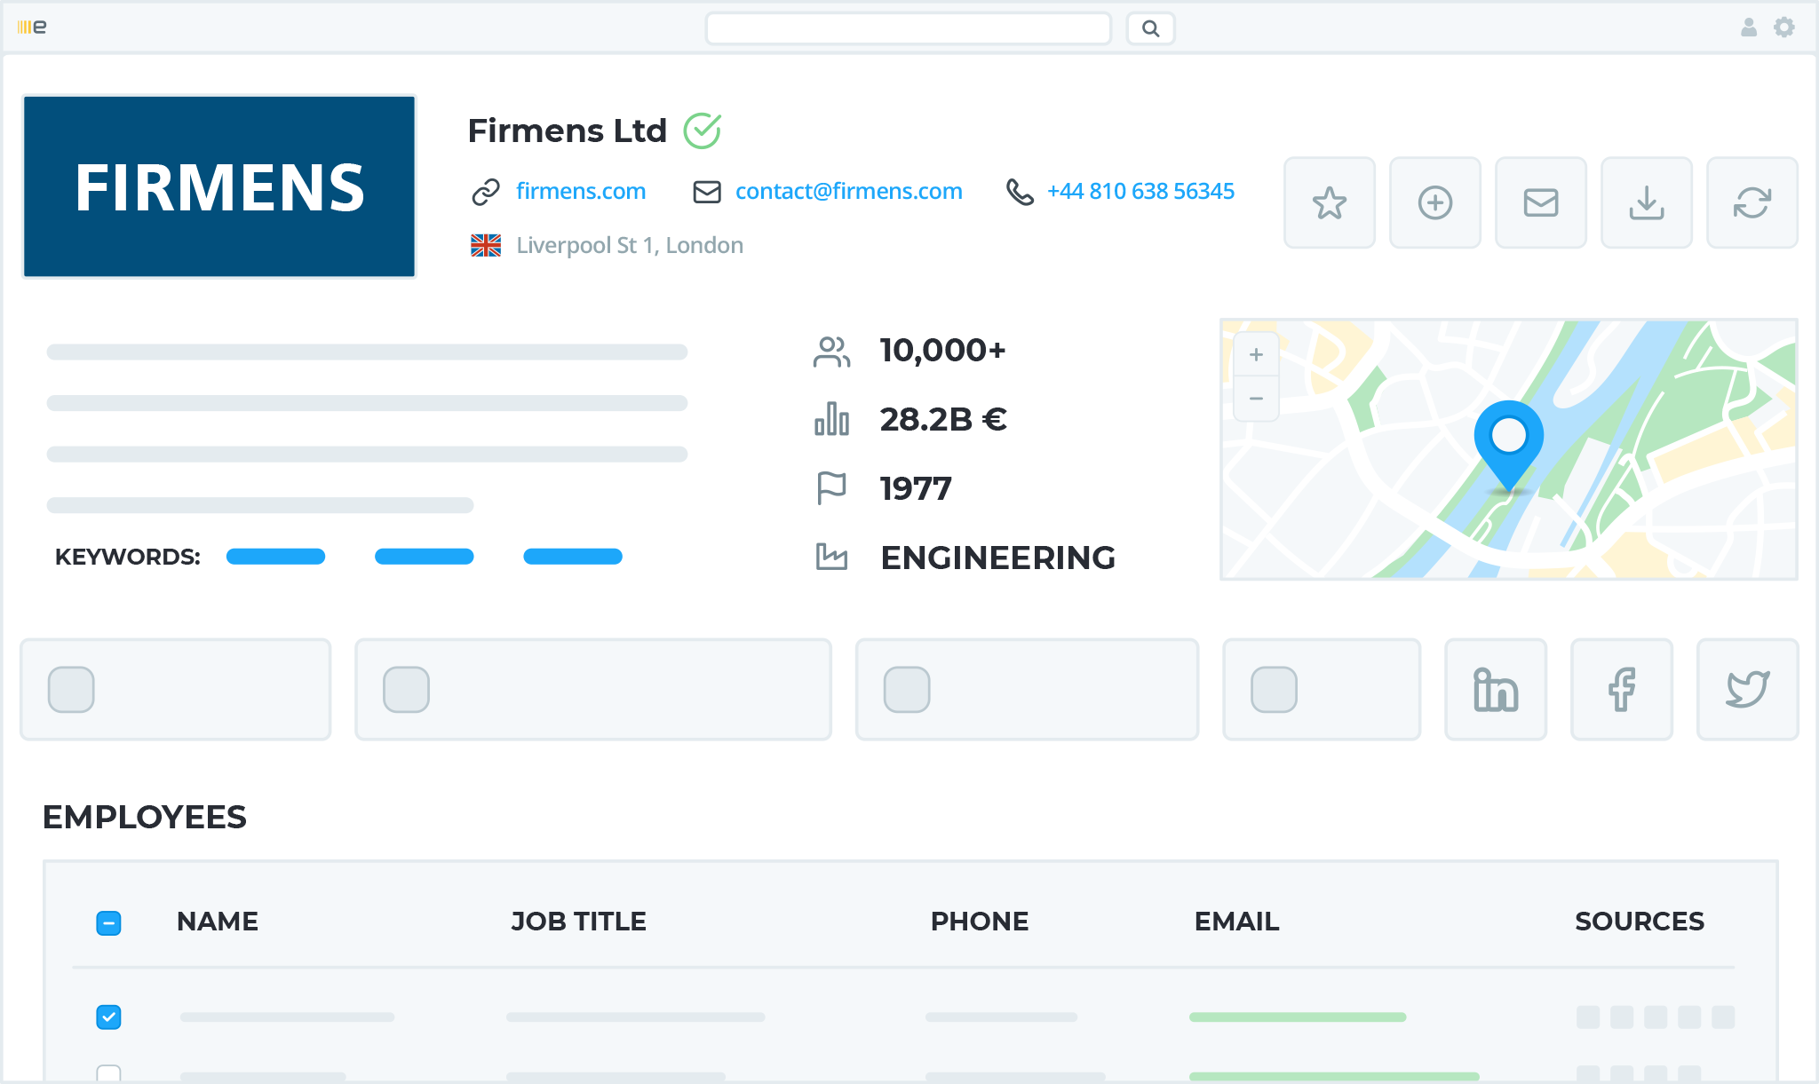Click the blue location pin on map
This screenshot has width=1819, height=1084.
pyautogui.click(x=1509, y=447)
